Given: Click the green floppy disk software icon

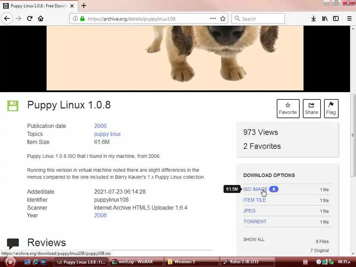Looking at the screenshot, I should point(13,106).
